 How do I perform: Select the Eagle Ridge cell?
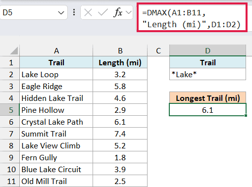56,86
